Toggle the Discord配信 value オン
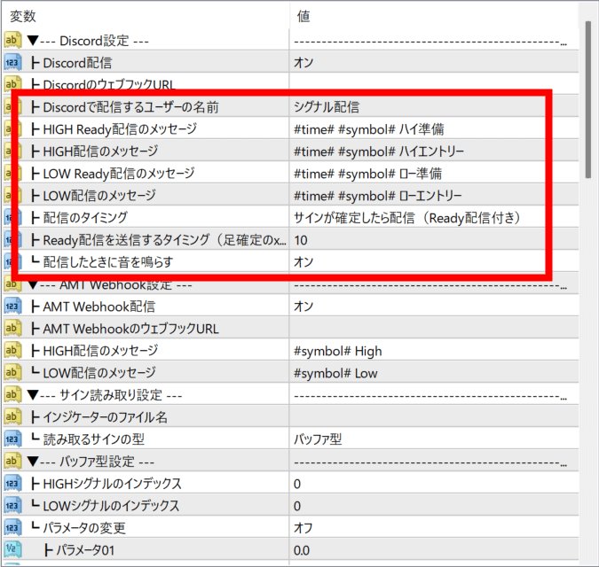 click(303, 63)
